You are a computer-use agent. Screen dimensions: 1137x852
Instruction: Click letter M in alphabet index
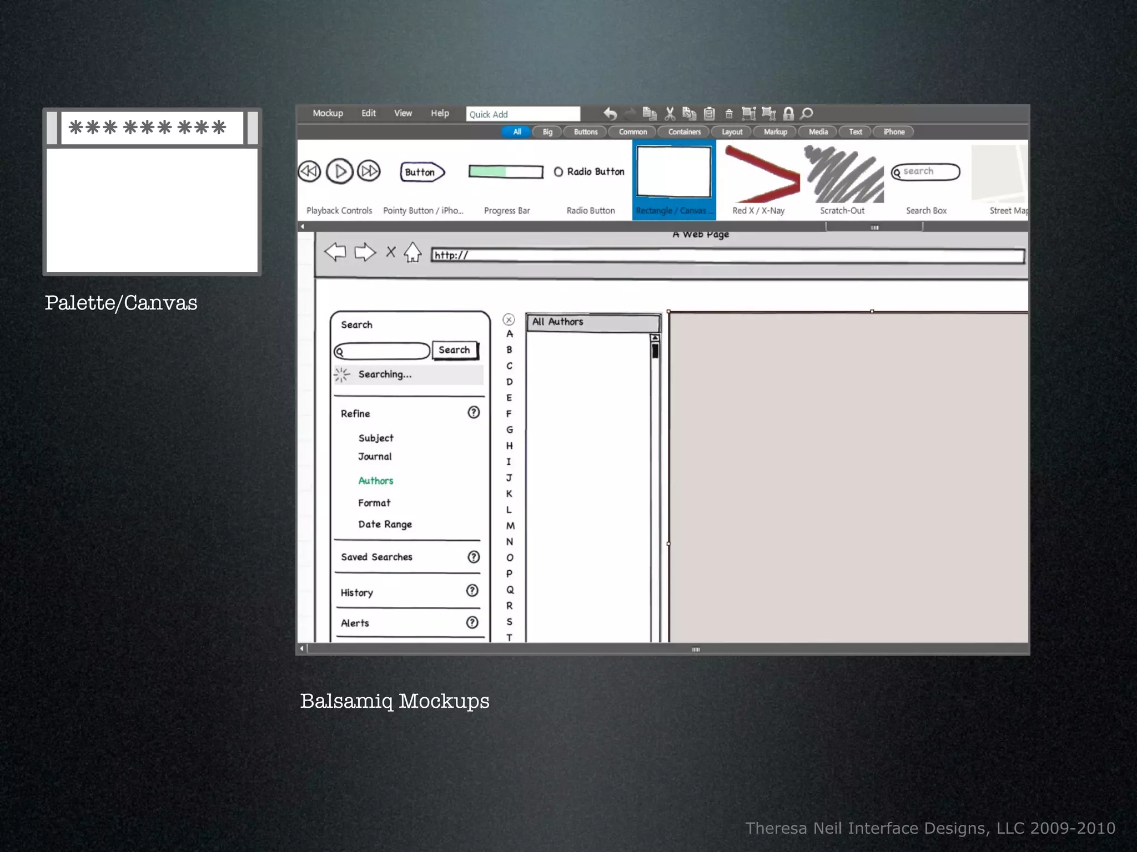pos(510,525)
